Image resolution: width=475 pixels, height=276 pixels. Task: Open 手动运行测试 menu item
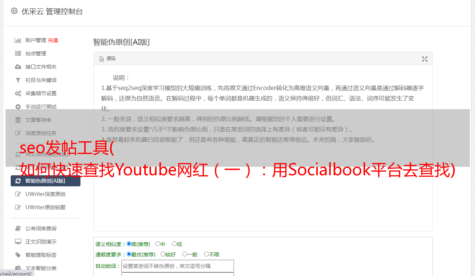click(41, 107)
